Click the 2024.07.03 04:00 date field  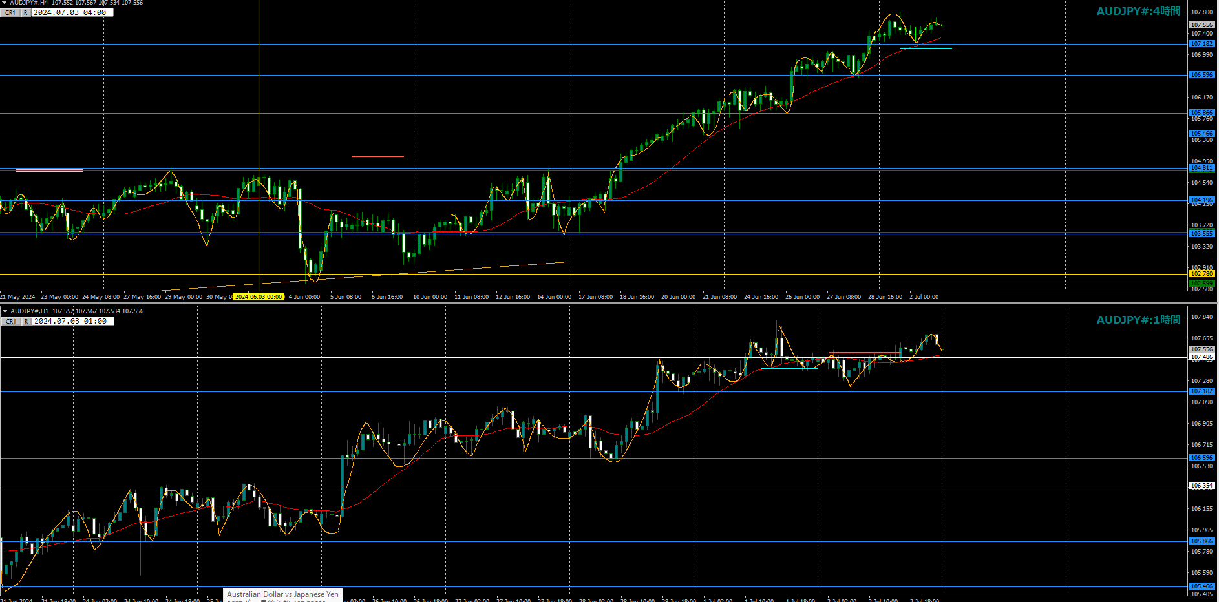click(x=72, y=12)
